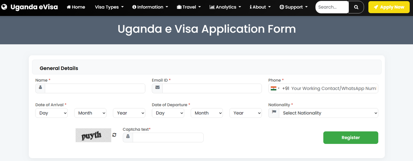
Task: Choose the Date of Departure Day dropdown
Action: coord(168,113)
